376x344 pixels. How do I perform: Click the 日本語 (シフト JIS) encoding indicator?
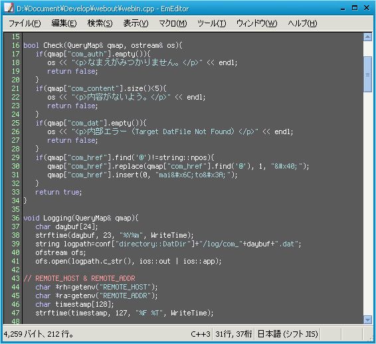coord(288,334)
